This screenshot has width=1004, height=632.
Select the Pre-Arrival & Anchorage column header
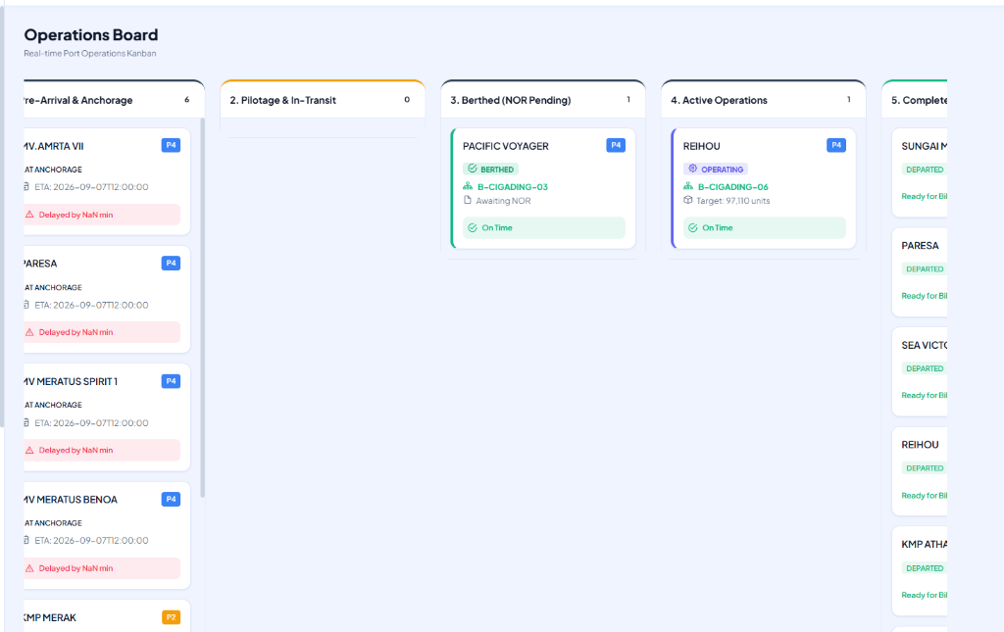114,100
